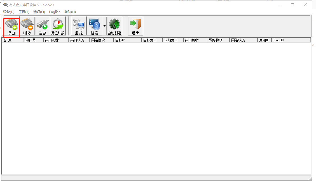Click the 网络状态 column header
The width and height of the screenshot is (316, 182).
(244, 40)
